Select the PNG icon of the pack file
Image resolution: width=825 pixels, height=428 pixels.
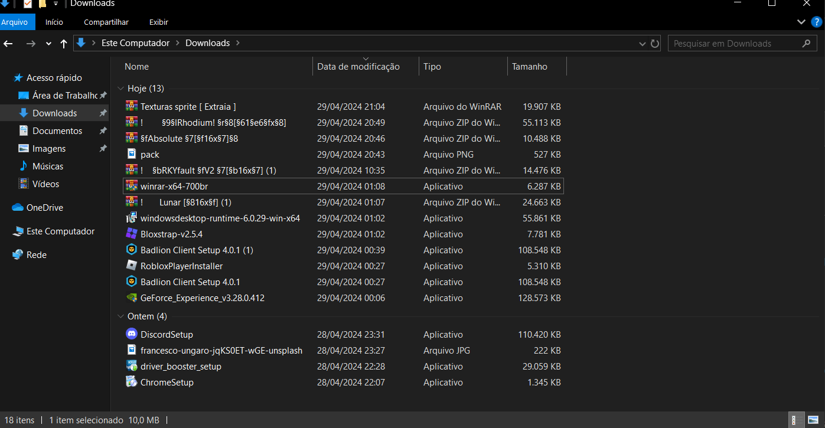coord(132,155)
